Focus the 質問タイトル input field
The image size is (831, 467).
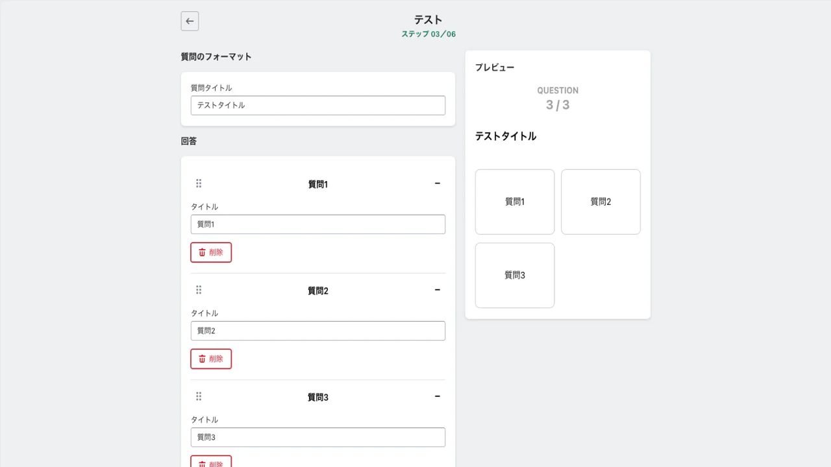(318, 105)
